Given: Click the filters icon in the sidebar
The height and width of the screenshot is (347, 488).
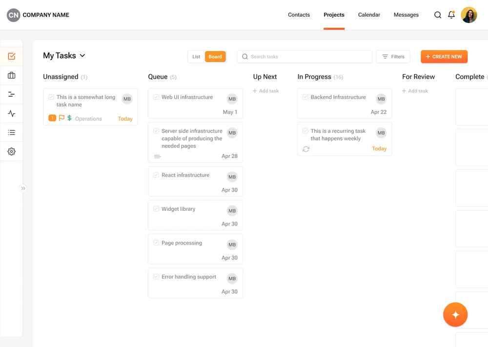Looking at the screenshot, I should pos(12,94).
